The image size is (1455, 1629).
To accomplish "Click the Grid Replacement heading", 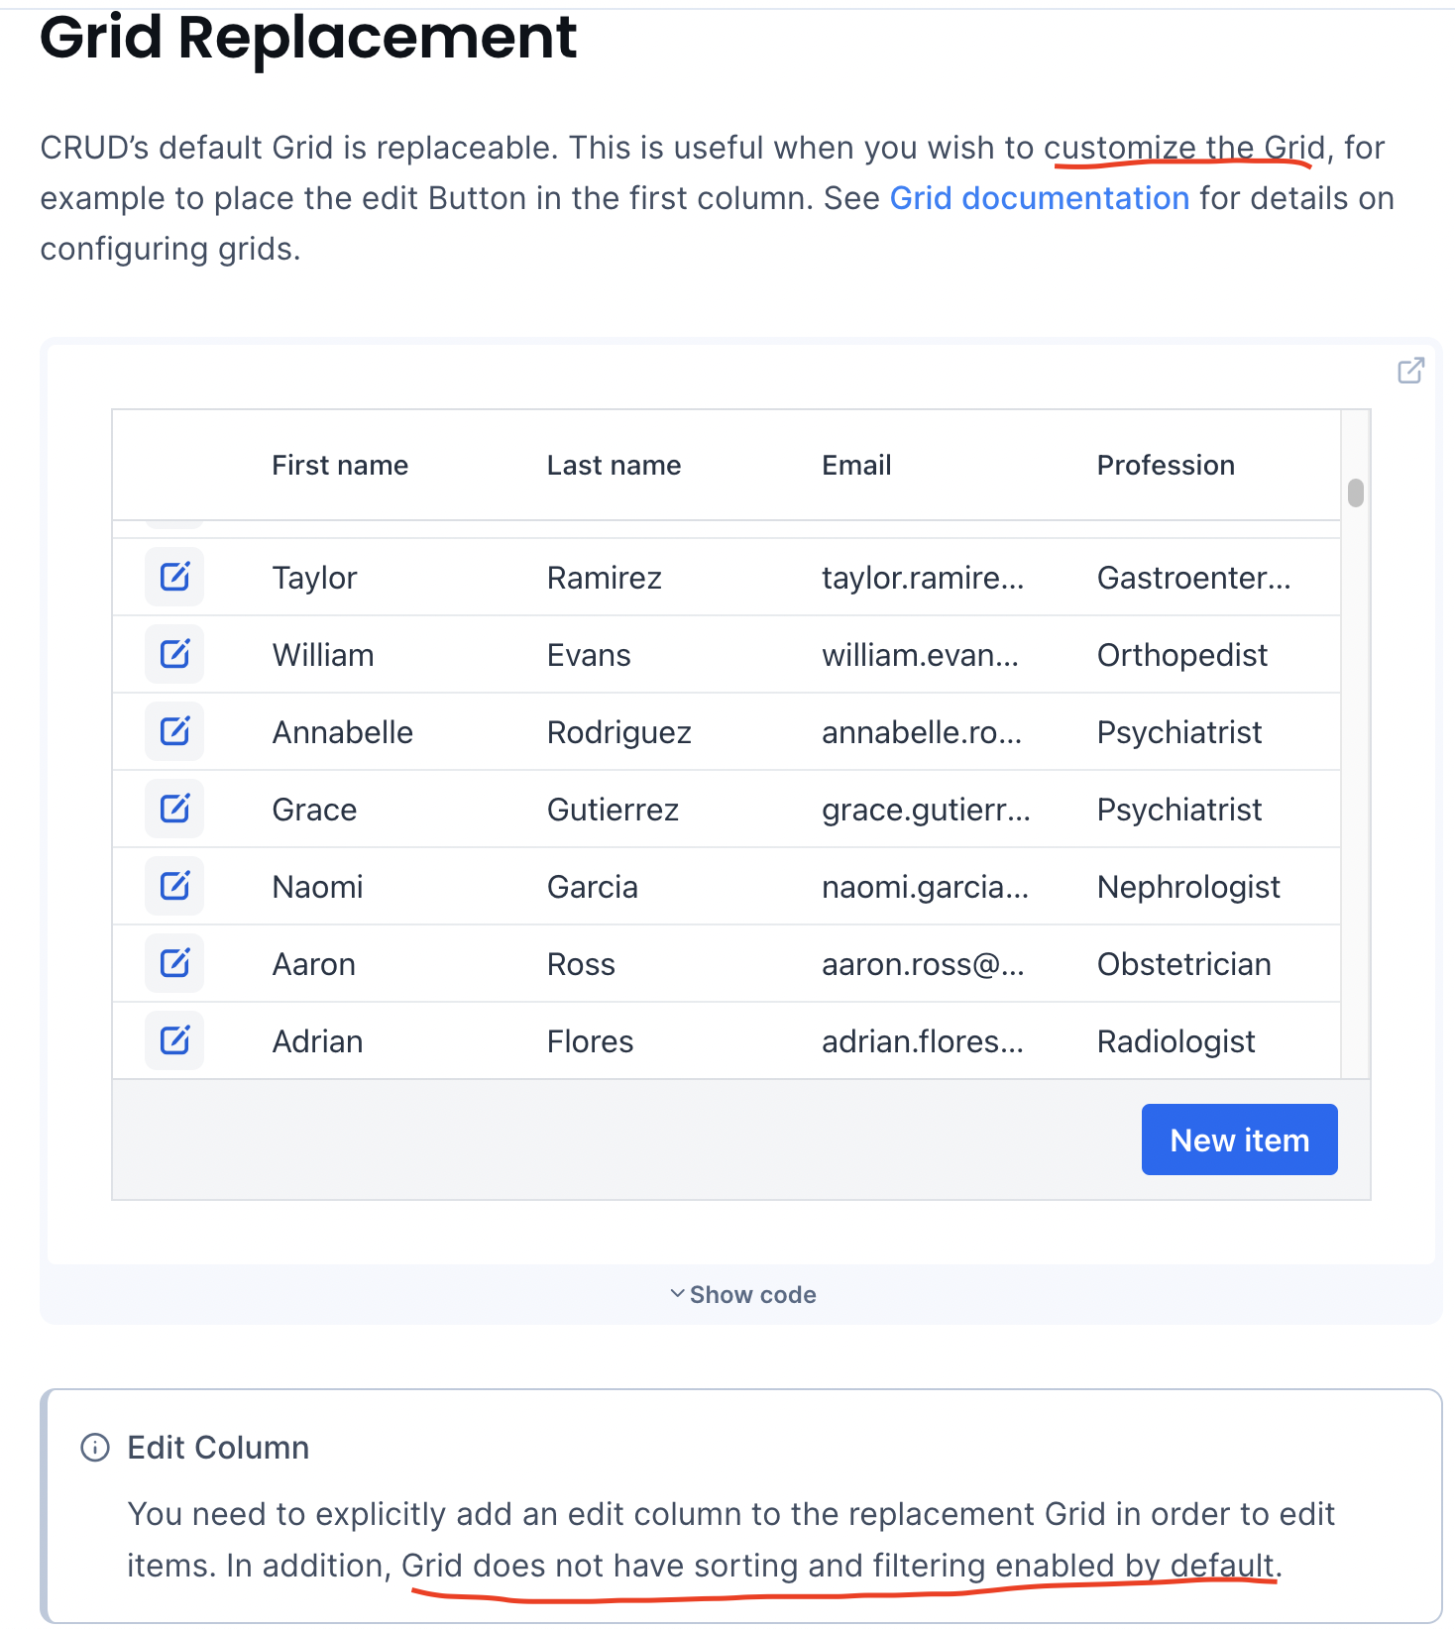I will [x=308, y=40].
